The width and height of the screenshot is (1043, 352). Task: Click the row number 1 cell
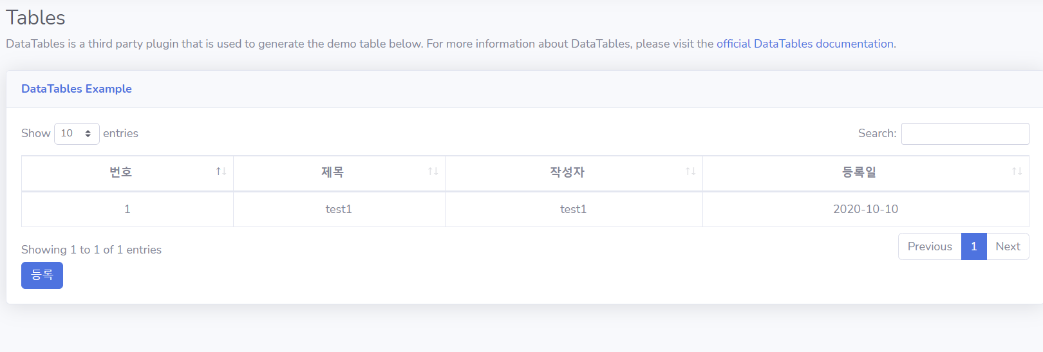coord(127,209)
